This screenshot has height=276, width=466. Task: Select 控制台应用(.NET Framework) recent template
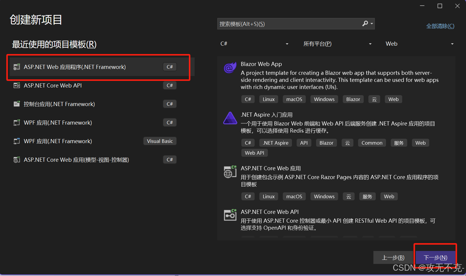coord(102,104)
